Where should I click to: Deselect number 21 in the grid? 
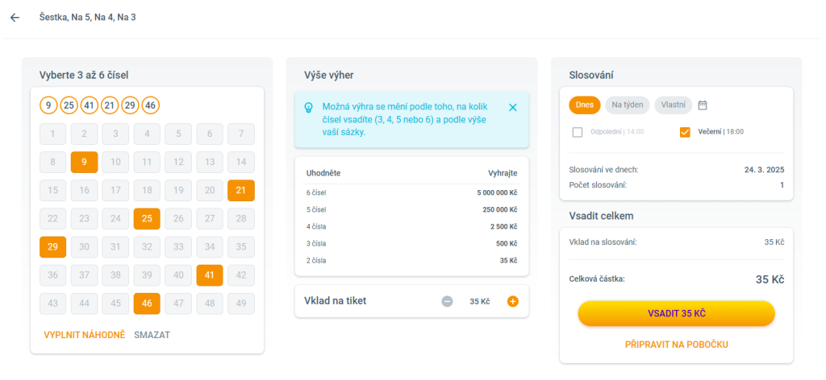pyautogui.click(x=241, y=191)
